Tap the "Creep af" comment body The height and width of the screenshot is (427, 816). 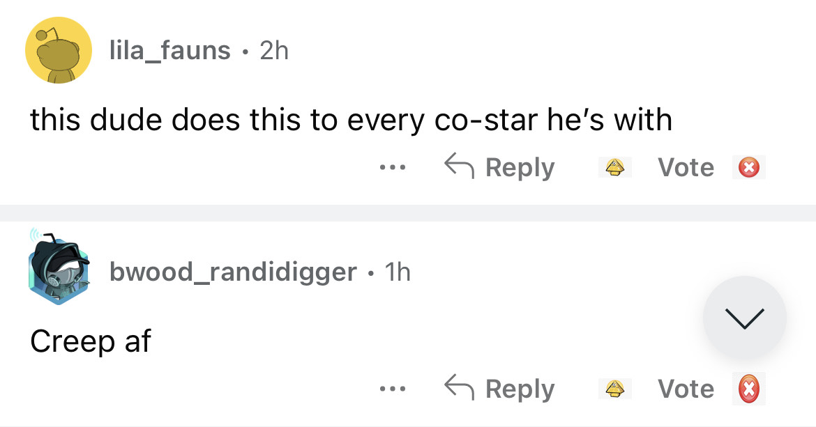pos(91,341)
